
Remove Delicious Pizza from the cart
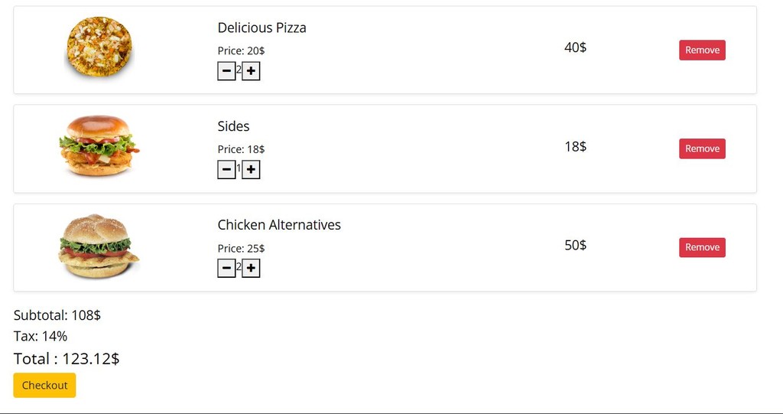(x=702, y=51)
